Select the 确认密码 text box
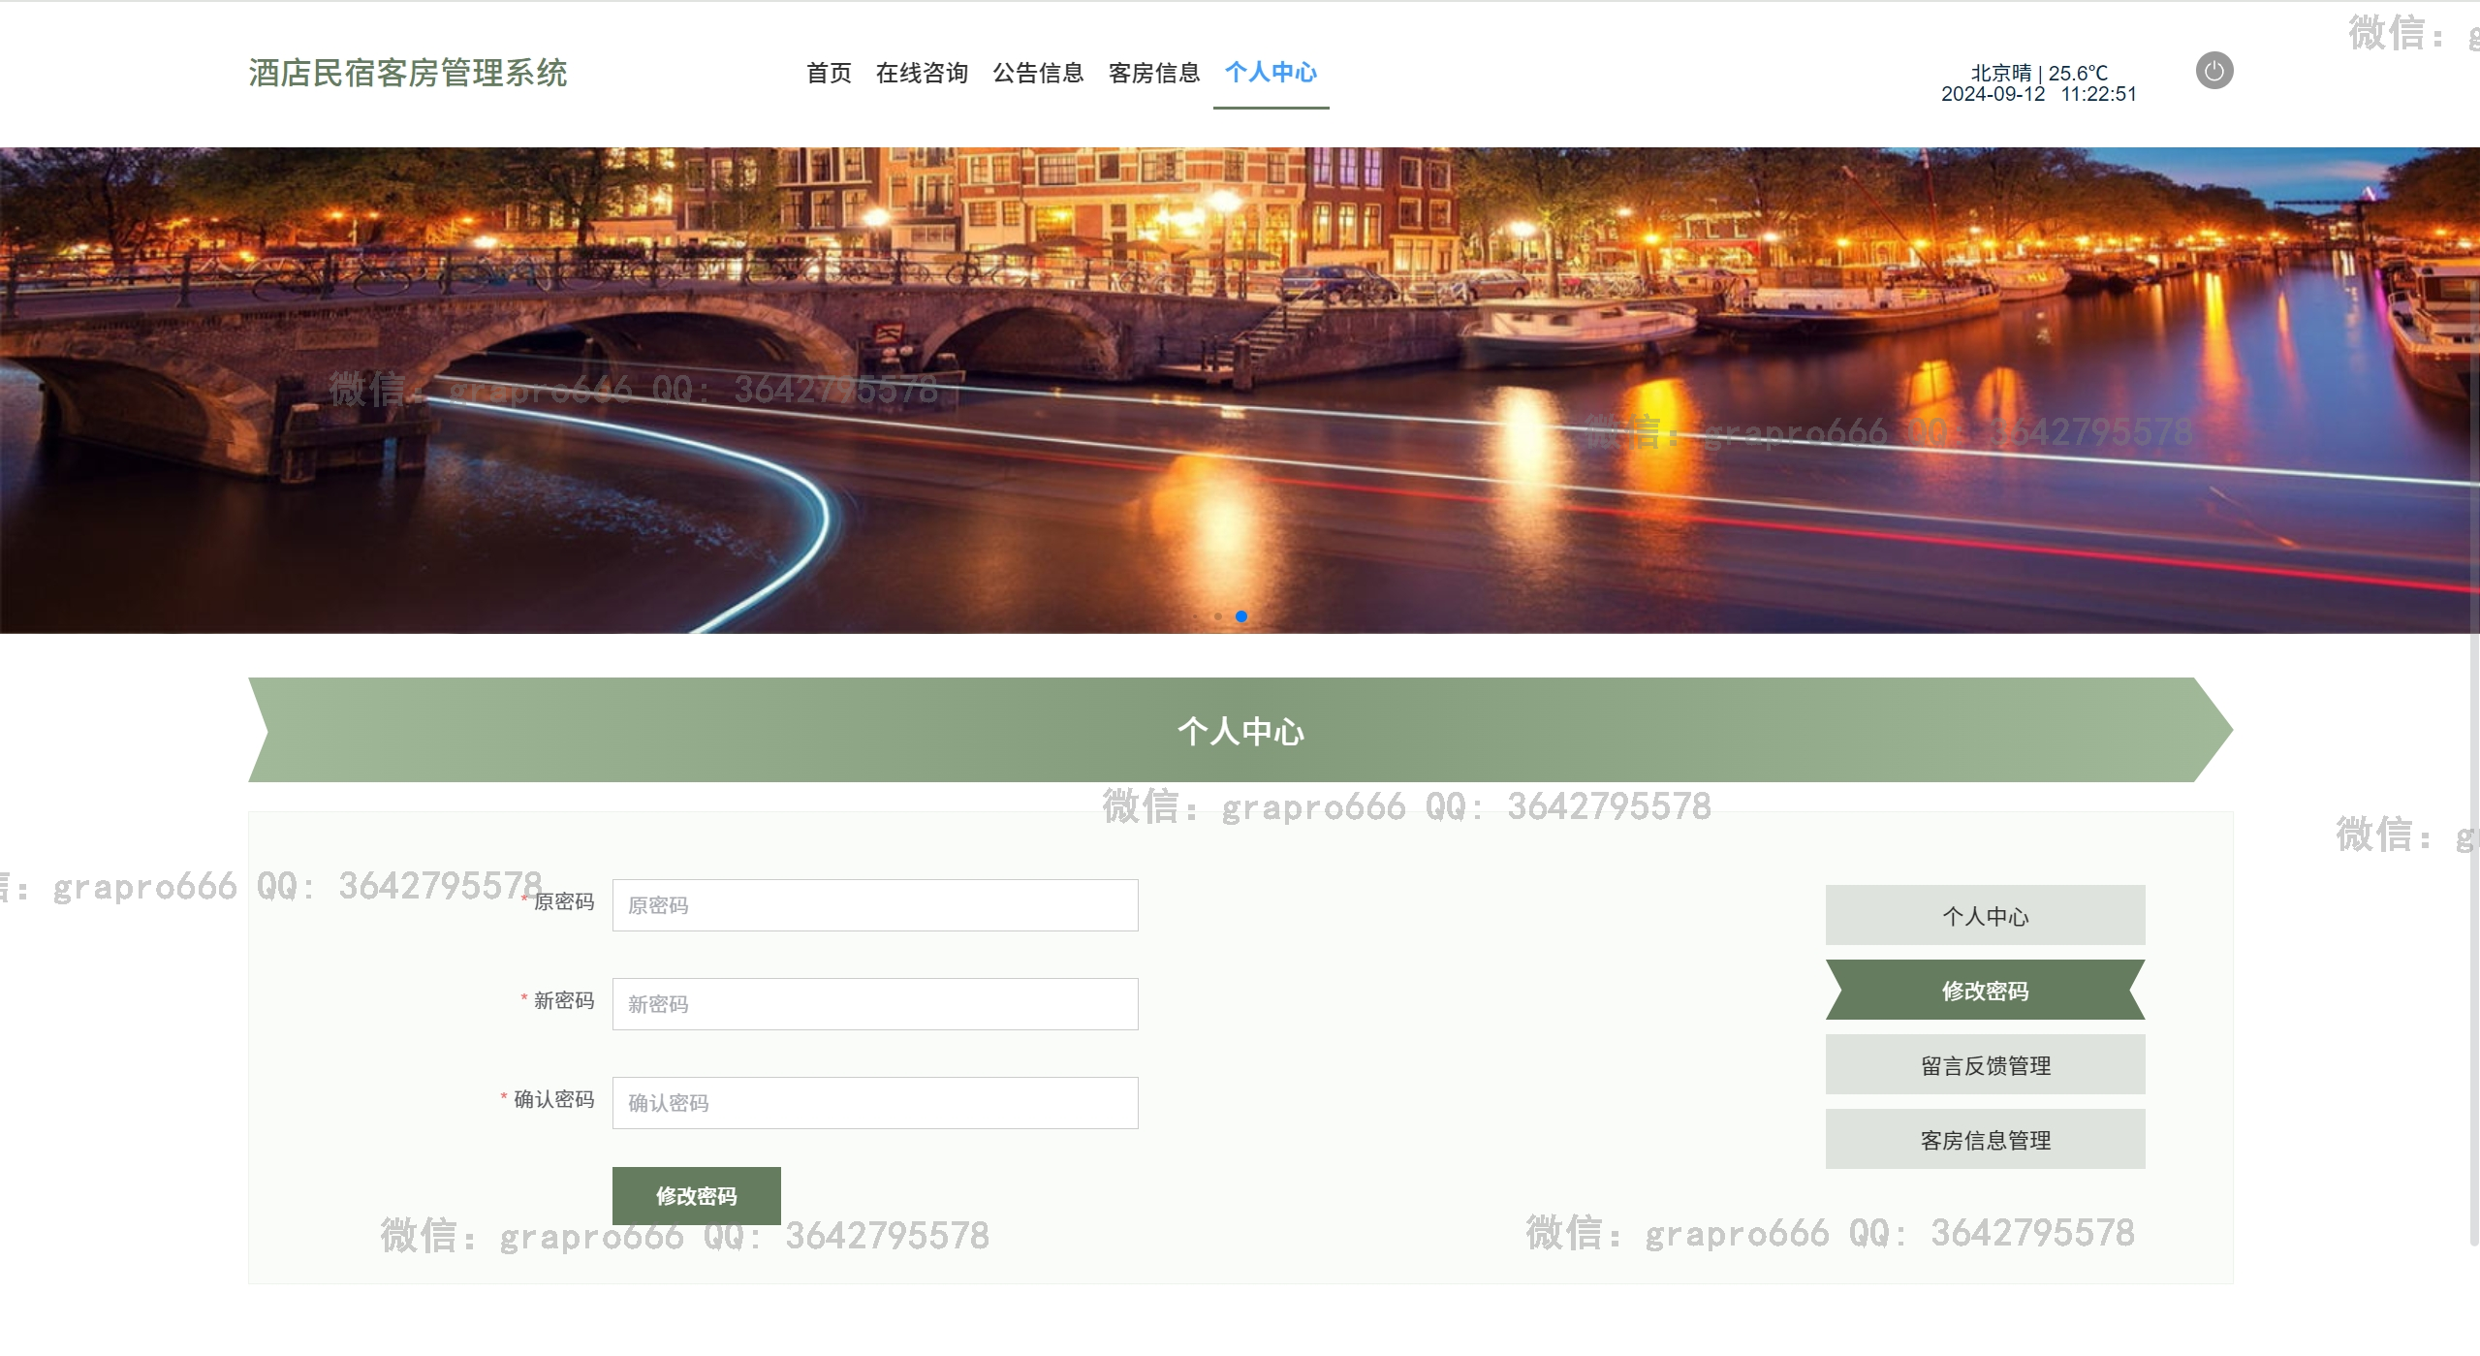This screenshot has width=2480, height=1356. coord(874,1103)
